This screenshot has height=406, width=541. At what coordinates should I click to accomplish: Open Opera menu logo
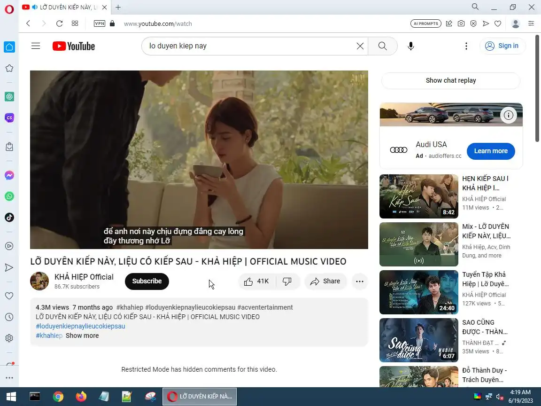[9, 8]
